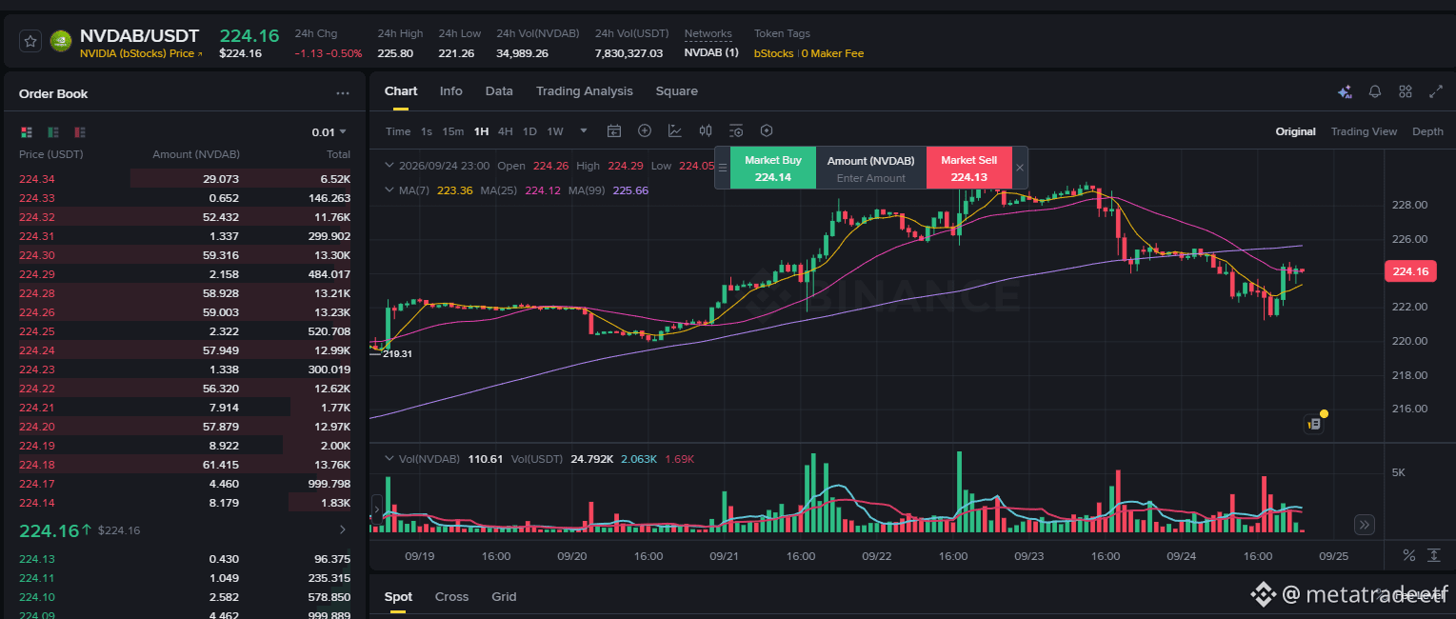Open the go-to-date calendar icon

pyautogui.click(x=614, y=131)
